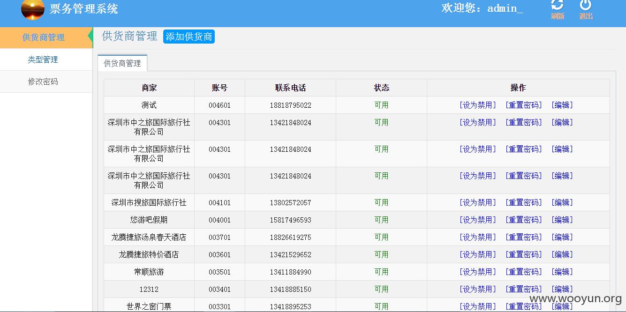
Task: Click account number 004001
Action: pos(219,220)
